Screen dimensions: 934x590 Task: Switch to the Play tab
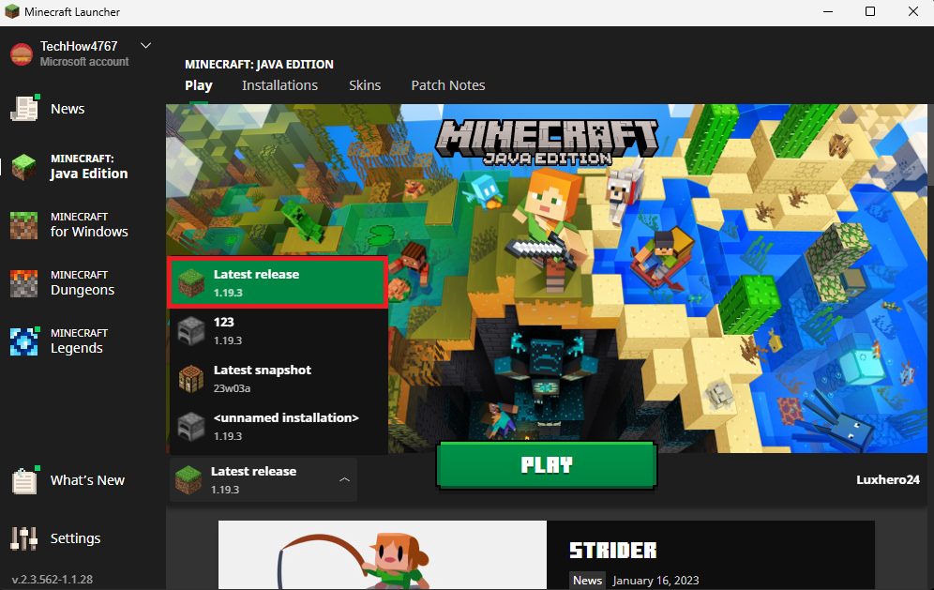[x=199, y=85]
